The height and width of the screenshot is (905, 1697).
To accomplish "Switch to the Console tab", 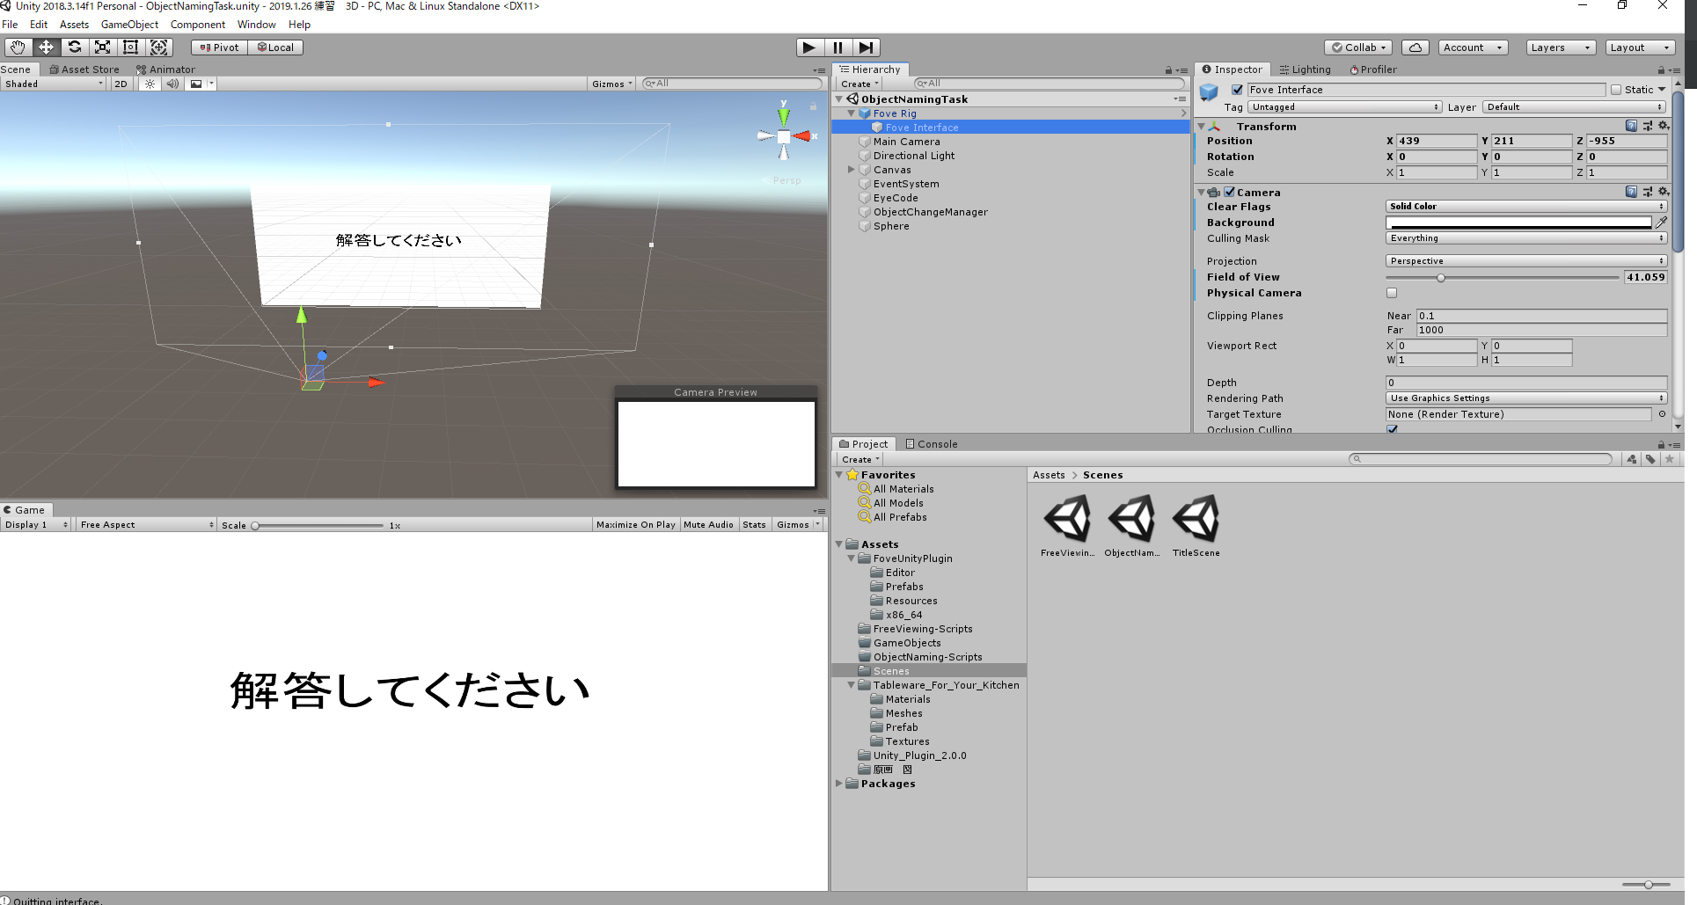I will 931,443.
